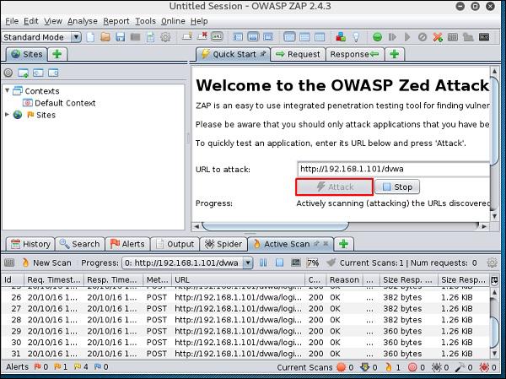Click the Continue play arrow icon
This screenshot has width=506, height=379.
coord(407,37)
